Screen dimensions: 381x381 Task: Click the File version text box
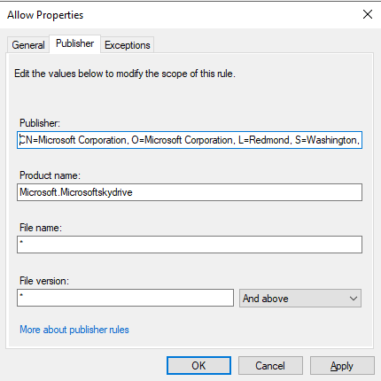pyautogui.click(x=125, y=298)
